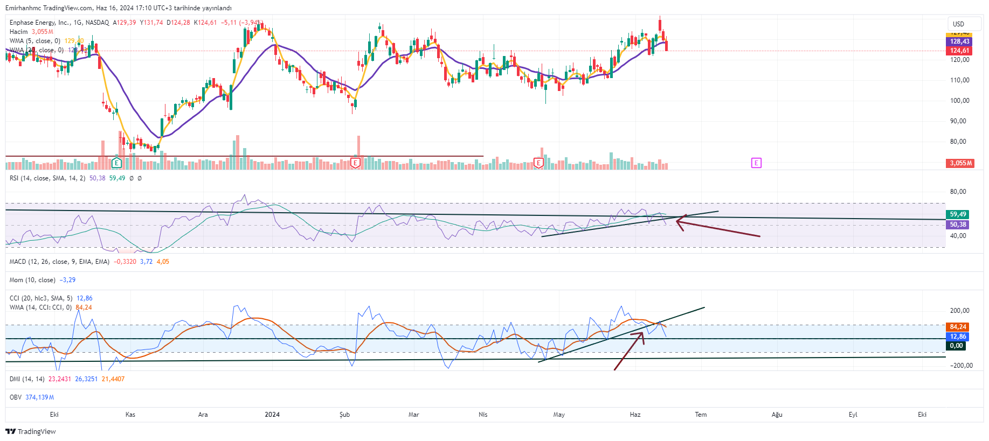Image resolution: width=989 pixels, height=441 pixels.
Task: Click the 120,00 price axis label
Action: coord(960,60)
